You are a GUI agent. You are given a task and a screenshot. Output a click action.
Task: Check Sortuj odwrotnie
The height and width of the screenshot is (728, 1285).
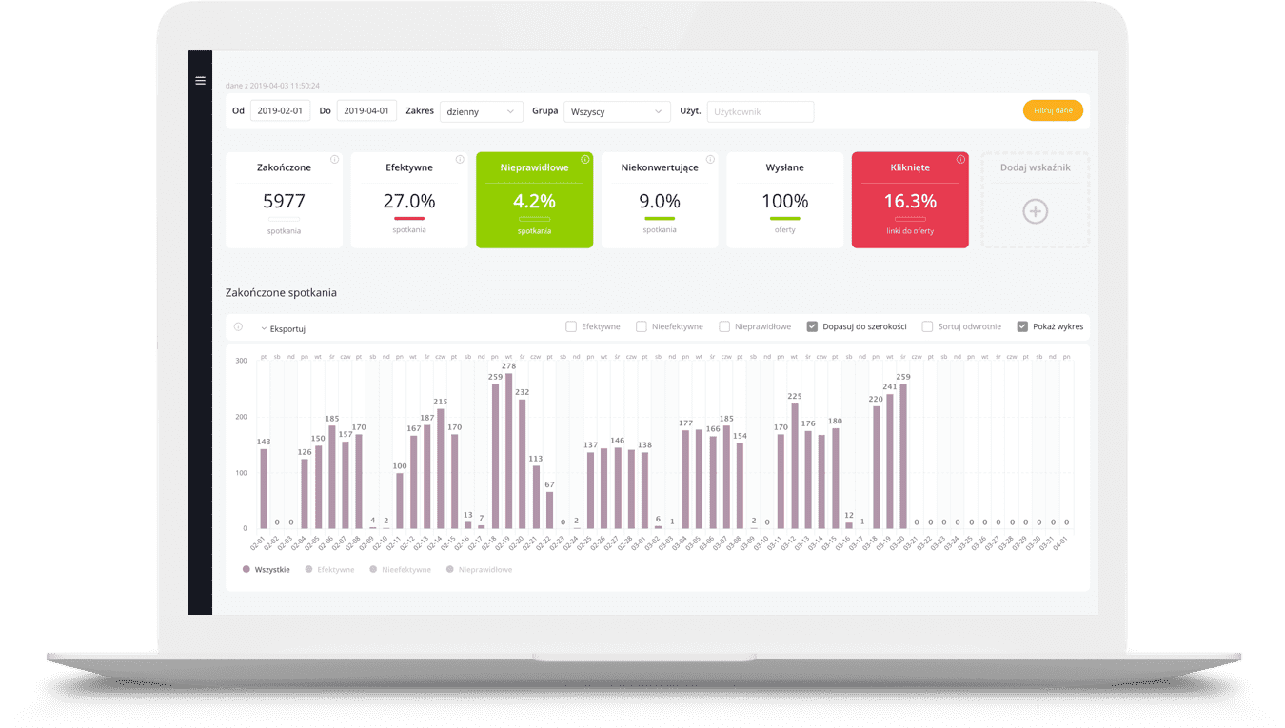click(x=927, y=326)
